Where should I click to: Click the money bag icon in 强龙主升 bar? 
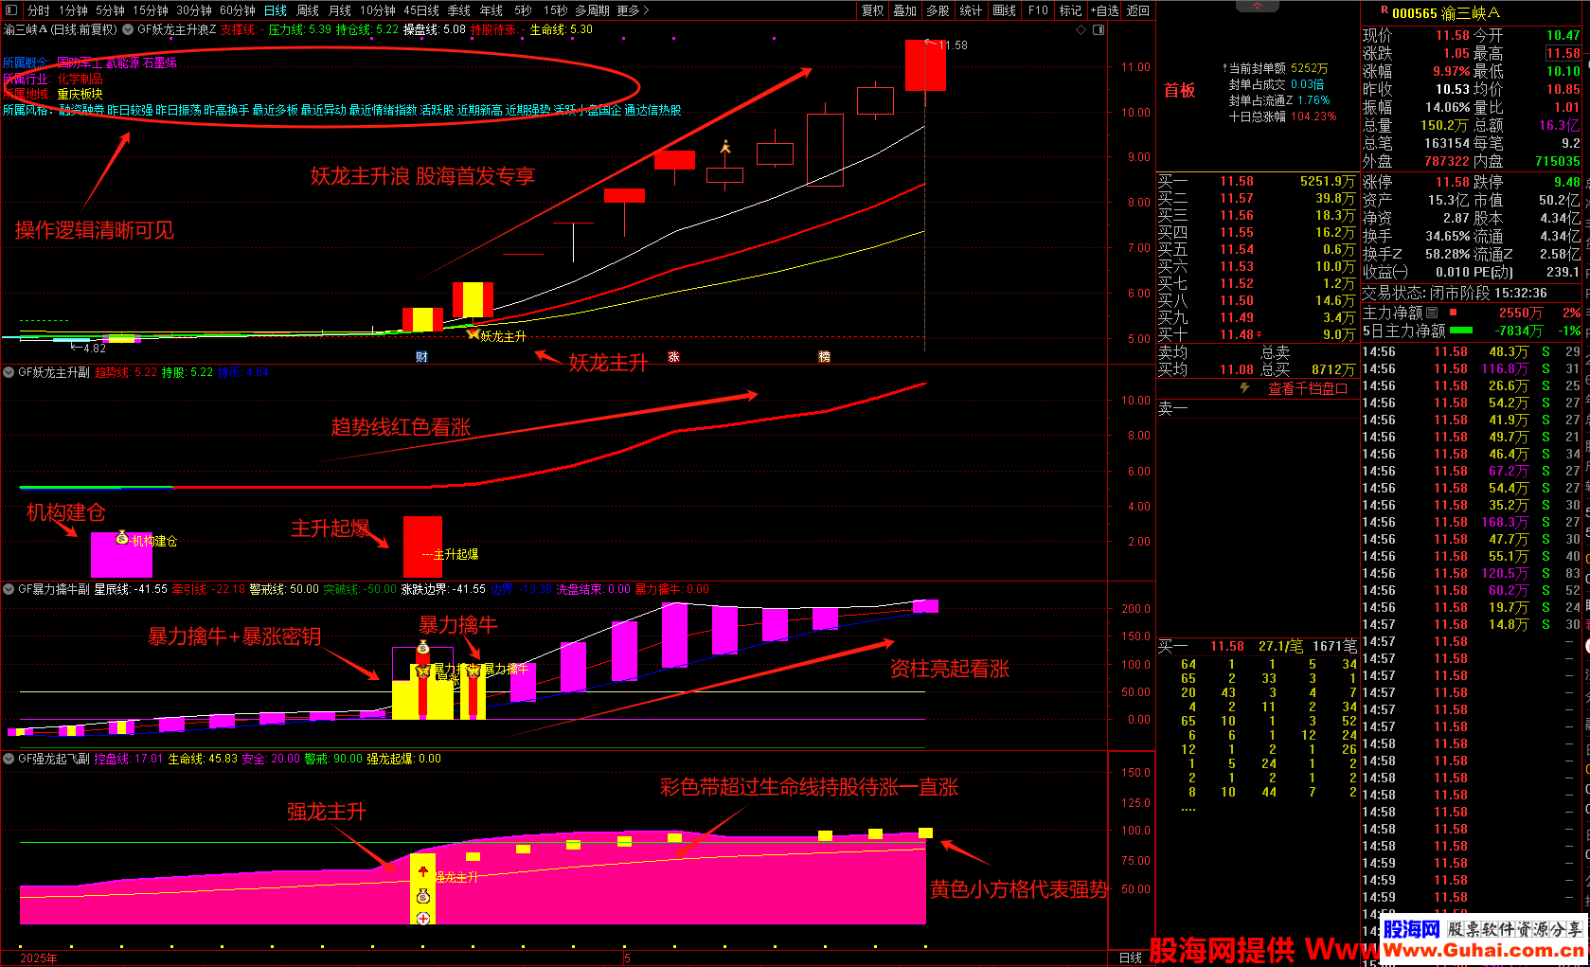click(x=423, y=896)
